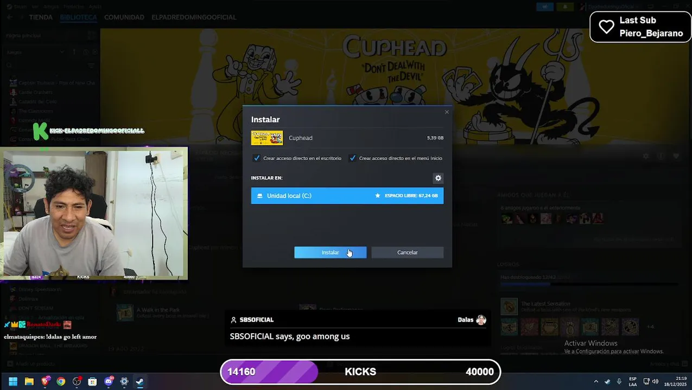Open install location settings gear icon

[x=438, y=178]
